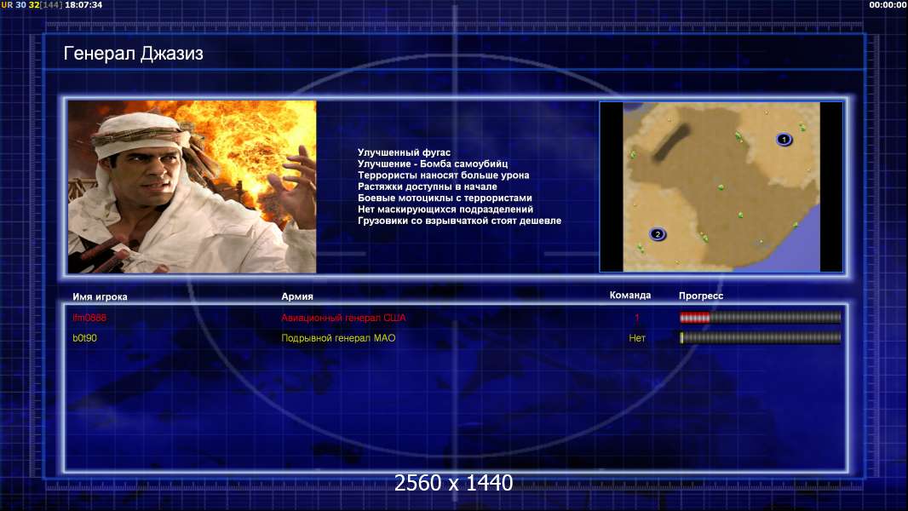The height and width of the screenshot is (511, 908).
Task: Click the 'Прогресс' column header
Action: point(701,296)
